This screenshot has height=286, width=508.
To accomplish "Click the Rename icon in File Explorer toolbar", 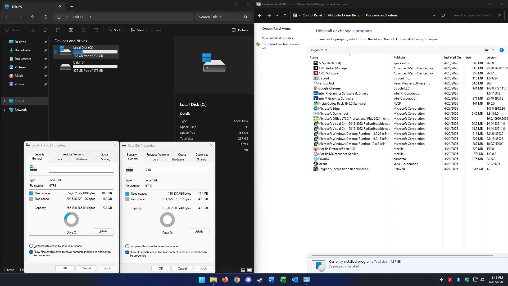I will click(x=71, y=30).
